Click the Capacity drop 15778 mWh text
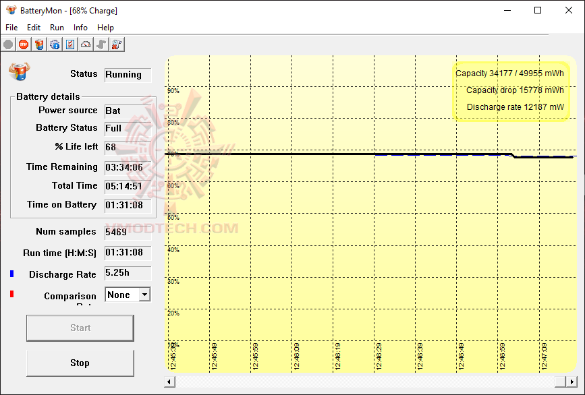585x395 pixels. 515,90
